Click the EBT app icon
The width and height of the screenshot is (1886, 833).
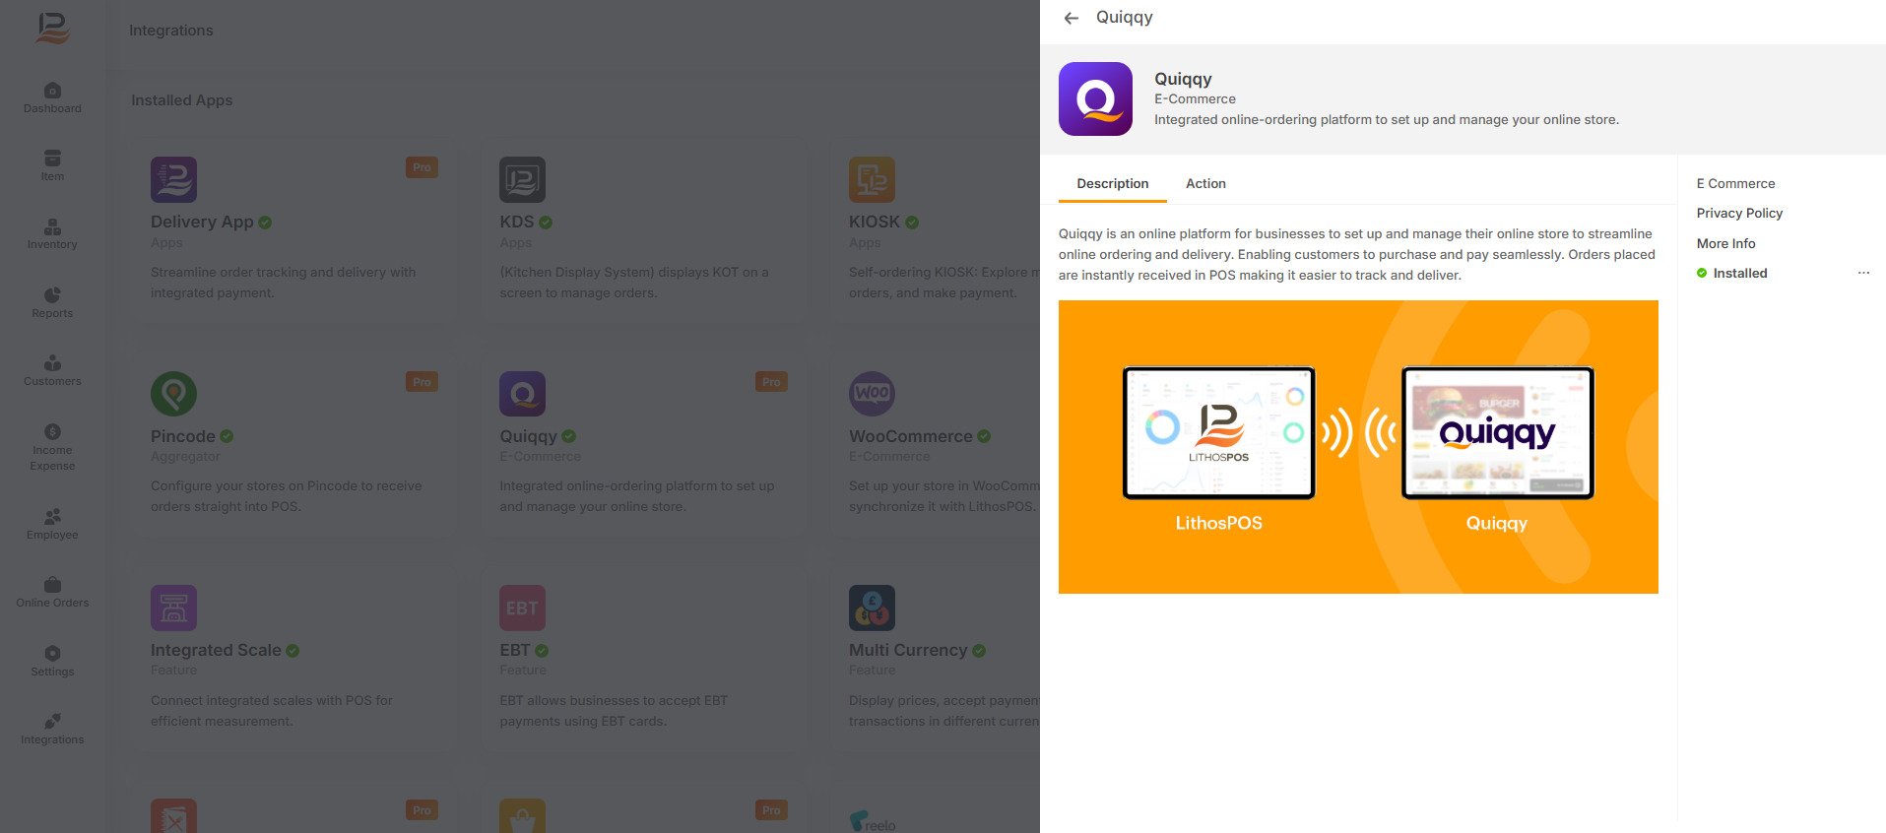pyautogui.click(x=522, y=608)
